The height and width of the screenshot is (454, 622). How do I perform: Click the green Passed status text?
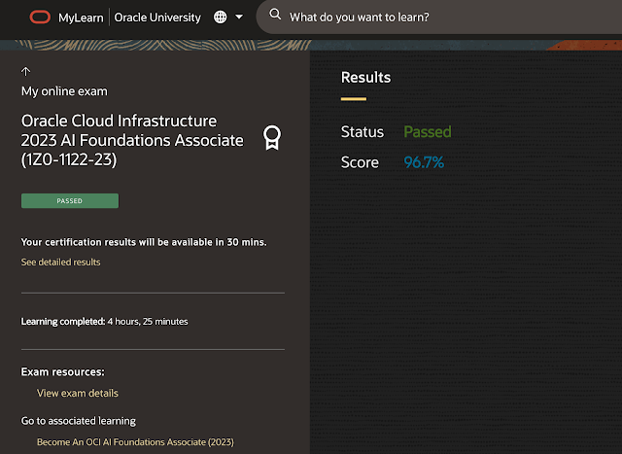428,132
